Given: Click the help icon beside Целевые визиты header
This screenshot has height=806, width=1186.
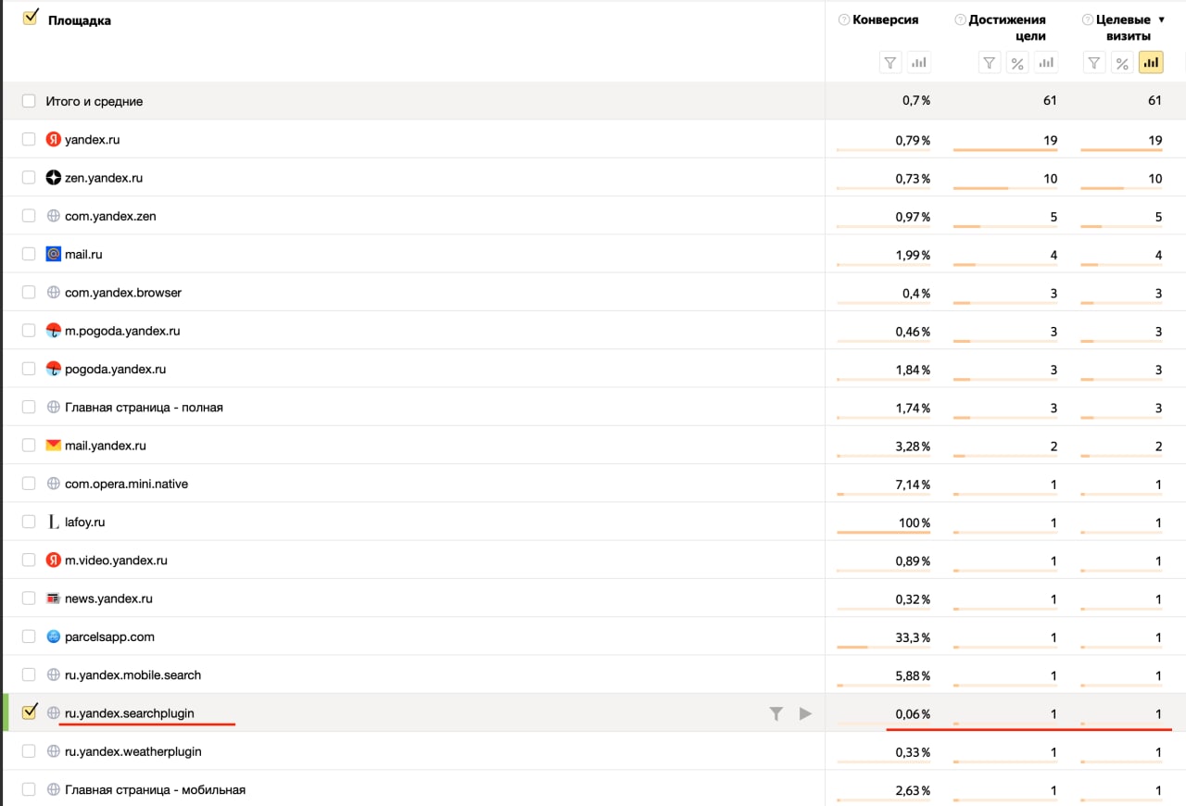Looking at the screenshot, I should (1088, 19).
